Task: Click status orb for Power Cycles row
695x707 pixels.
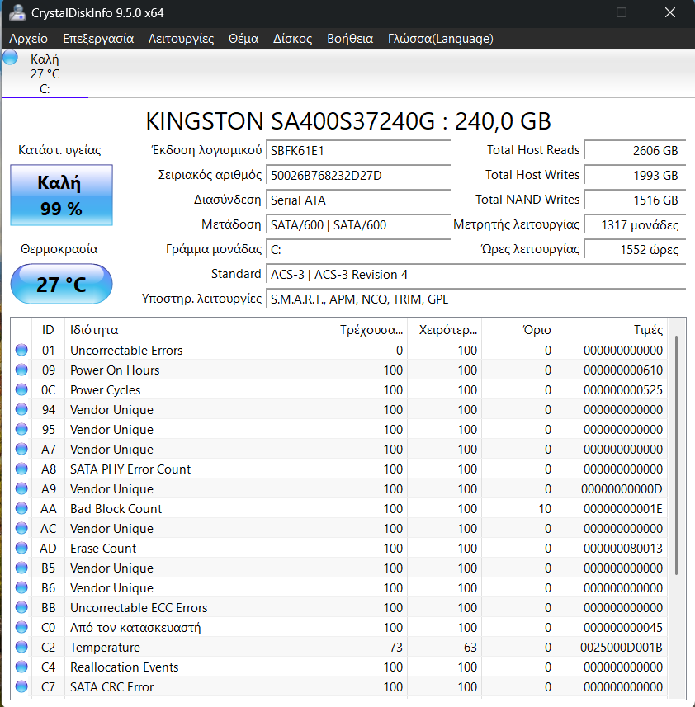Action: pyautogui.click(x=21, y=389)
